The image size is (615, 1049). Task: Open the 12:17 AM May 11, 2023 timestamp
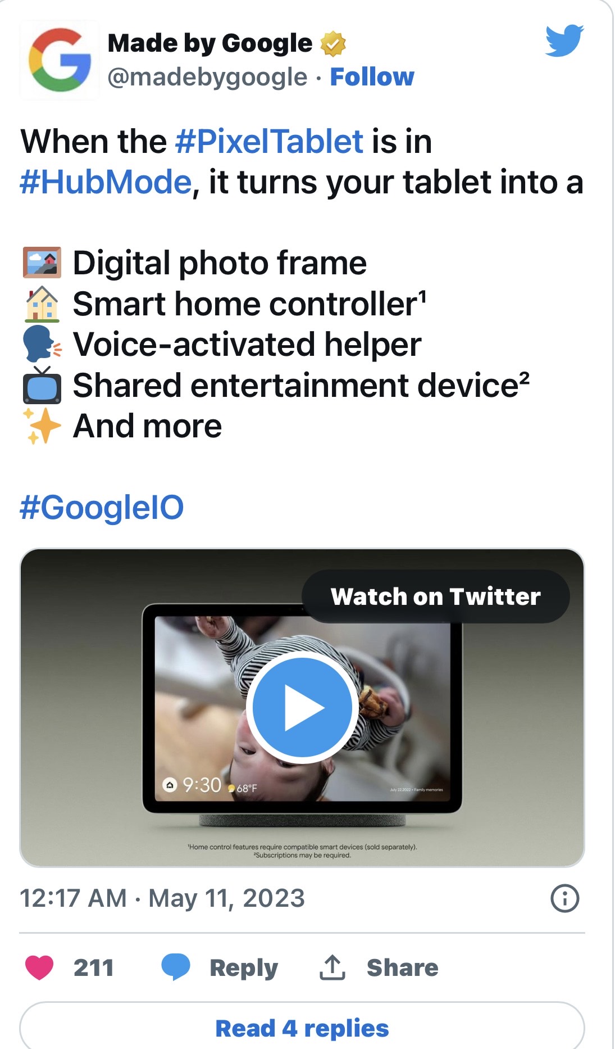[x=162, y=898]
